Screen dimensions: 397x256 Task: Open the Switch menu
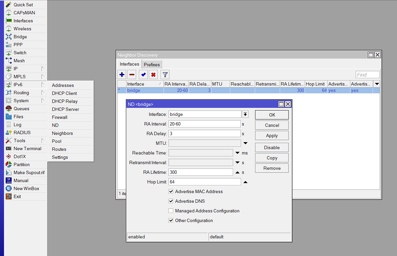click(x=26, y=53)
